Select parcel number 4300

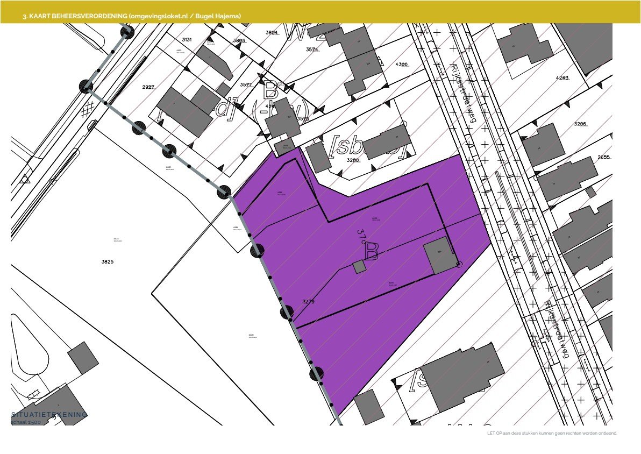coord(402,64)
